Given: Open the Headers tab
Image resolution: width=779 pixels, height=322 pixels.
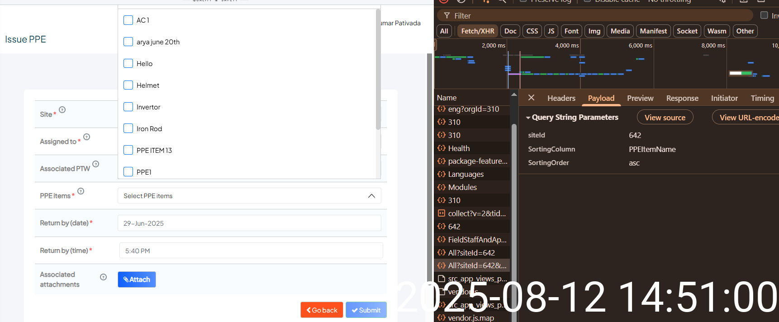Looking at the screenshot, I should click(x=561, y=98).
